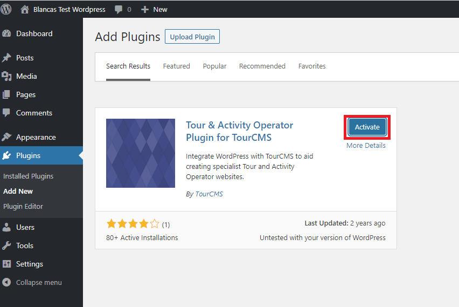Go to Dashboard menu item
Image resolution: width=459 pixels, height=307 pixels.
34,33
